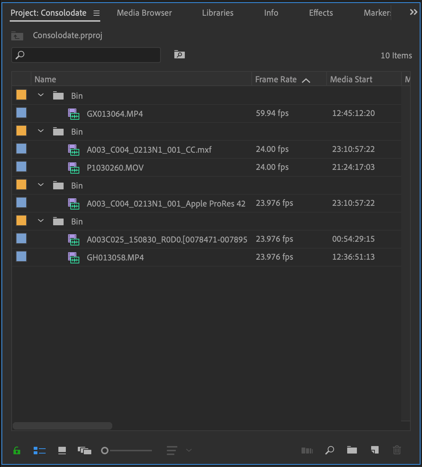Switch to Icon View
Screen dimensions: 422x467
pos(62,451)
